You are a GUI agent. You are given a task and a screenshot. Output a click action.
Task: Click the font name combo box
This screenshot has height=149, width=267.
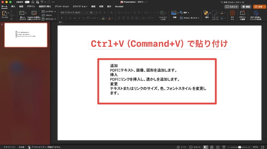pyautogui.click(x=74, y=12)
